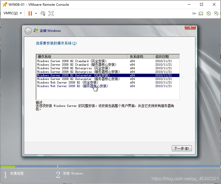This screenshot has width=221, height=184.
Task: Select Server 2008 R2 Standard (服务器核心安装)
Action: (108, 65)
